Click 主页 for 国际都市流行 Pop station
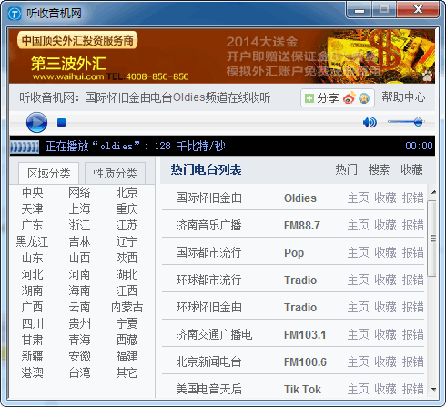 358,252
